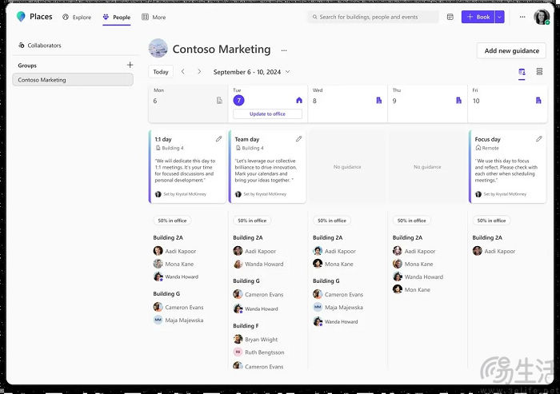
Task: Click the Today button
Action: point(161,72)
